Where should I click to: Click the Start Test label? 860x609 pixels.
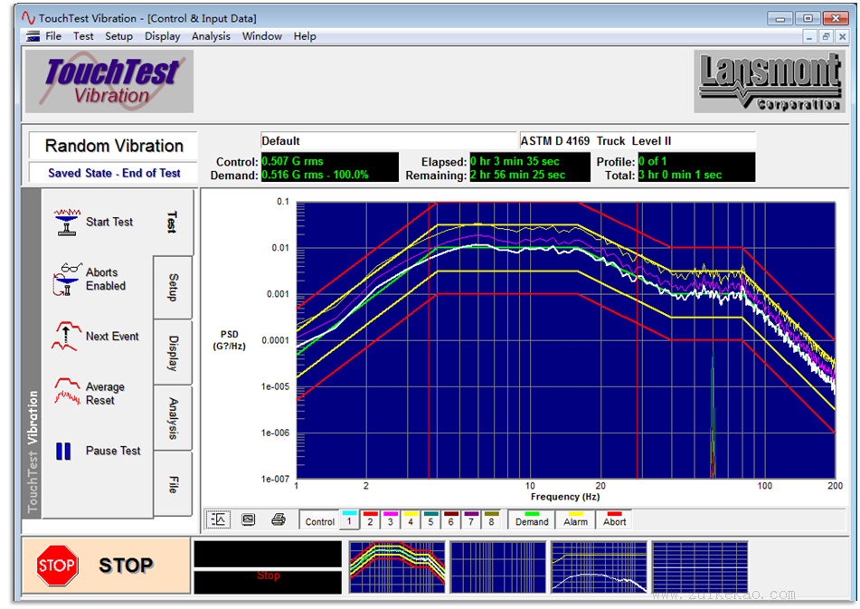[109, 223]
